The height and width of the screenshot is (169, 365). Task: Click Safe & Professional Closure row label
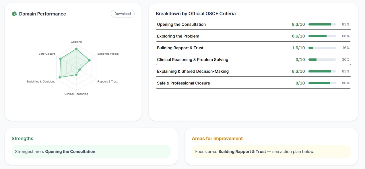click(183, 83)
